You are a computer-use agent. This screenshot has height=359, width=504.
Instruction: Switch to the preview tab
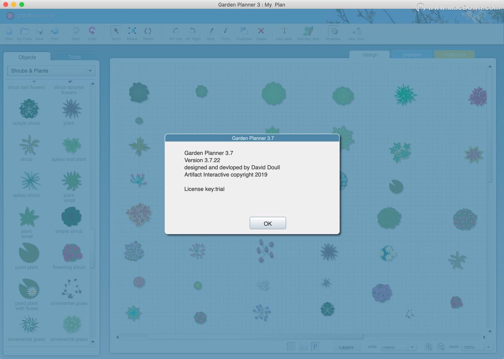coord(412,54)
